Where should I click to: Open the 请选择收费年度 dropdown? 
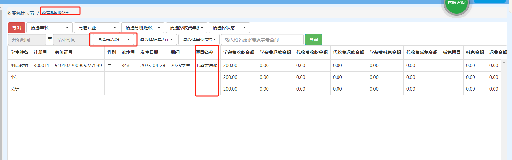pyautogui.click(x=186, y=28)
